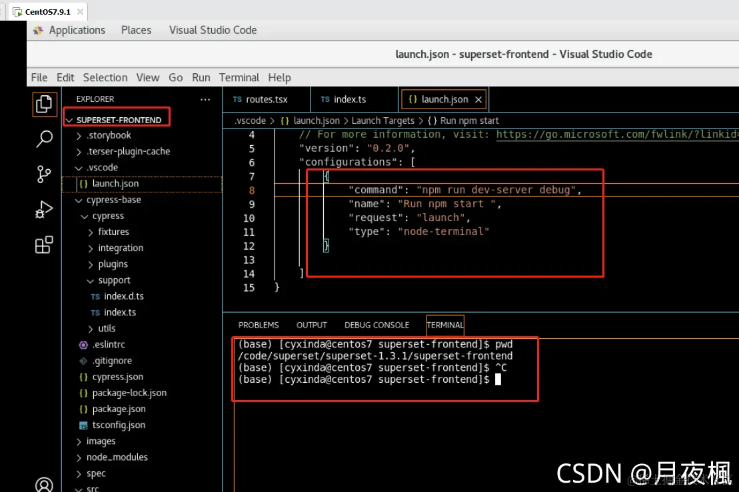The image size is (739, 492).
Task: Collapse the .vscode folder
Action: 79,168
